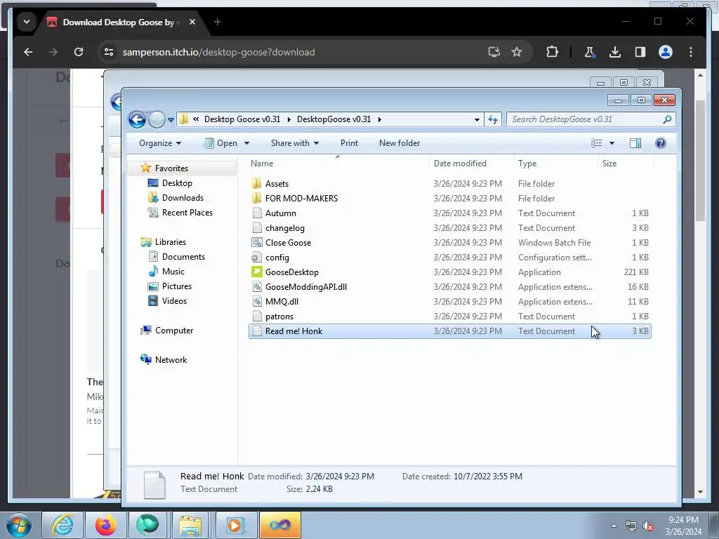
Task: Open the Music library
Action: (173, 272)
